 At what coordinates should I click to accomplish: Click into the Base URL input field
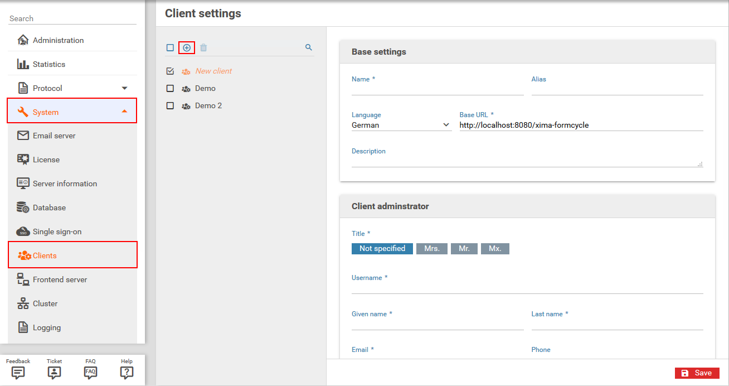pyautogui.click(x=580, y=126)
